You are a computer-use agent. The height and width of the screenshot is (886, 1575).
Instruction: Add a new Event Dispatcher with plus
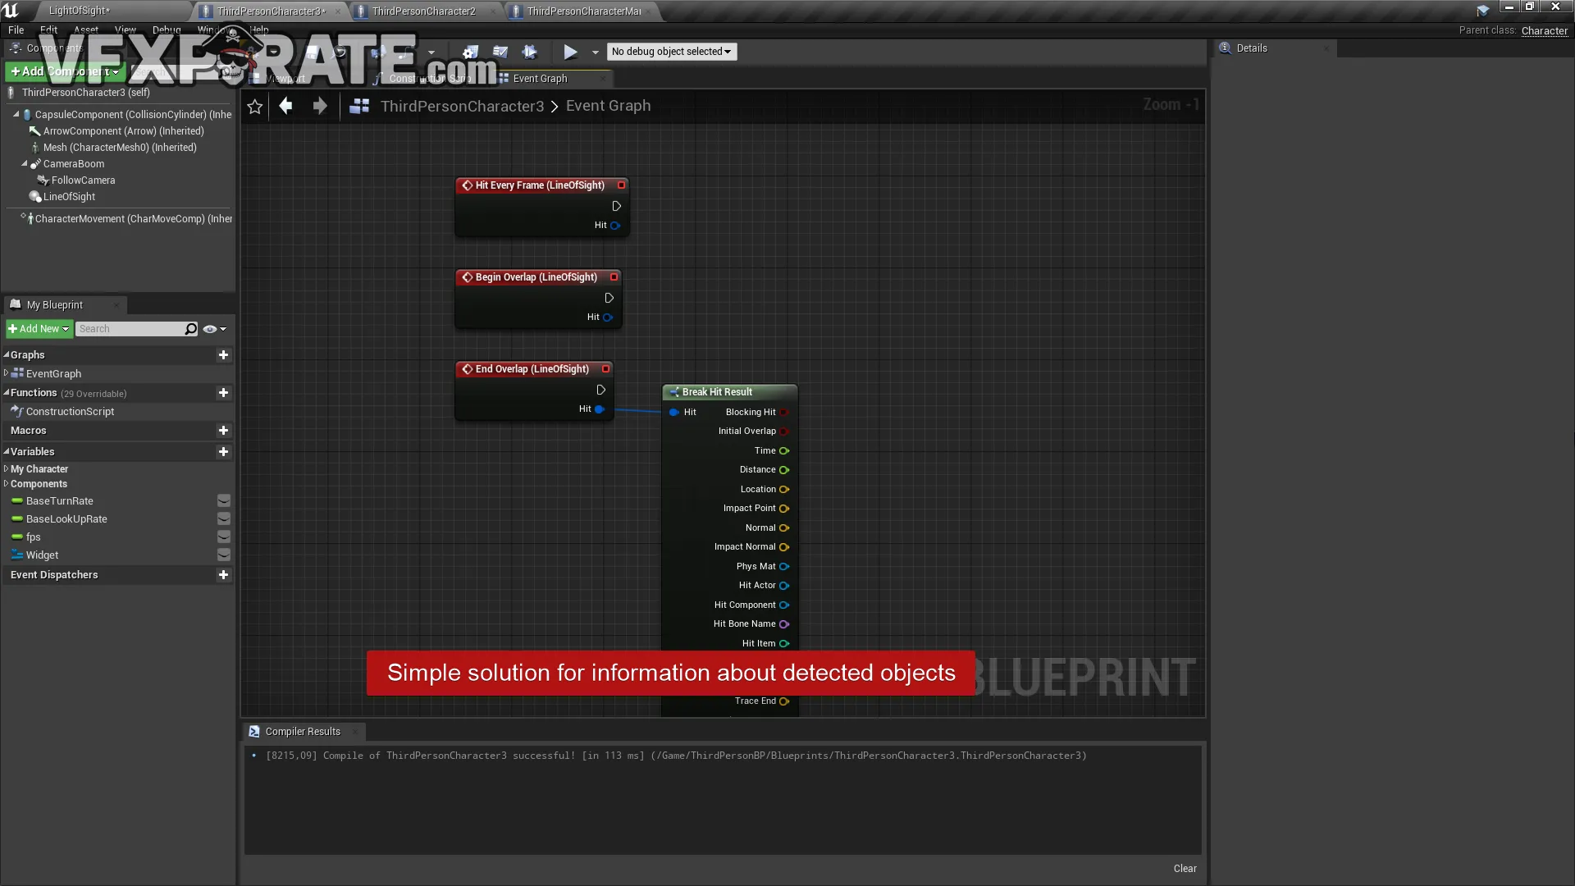(x=223, y=575)
